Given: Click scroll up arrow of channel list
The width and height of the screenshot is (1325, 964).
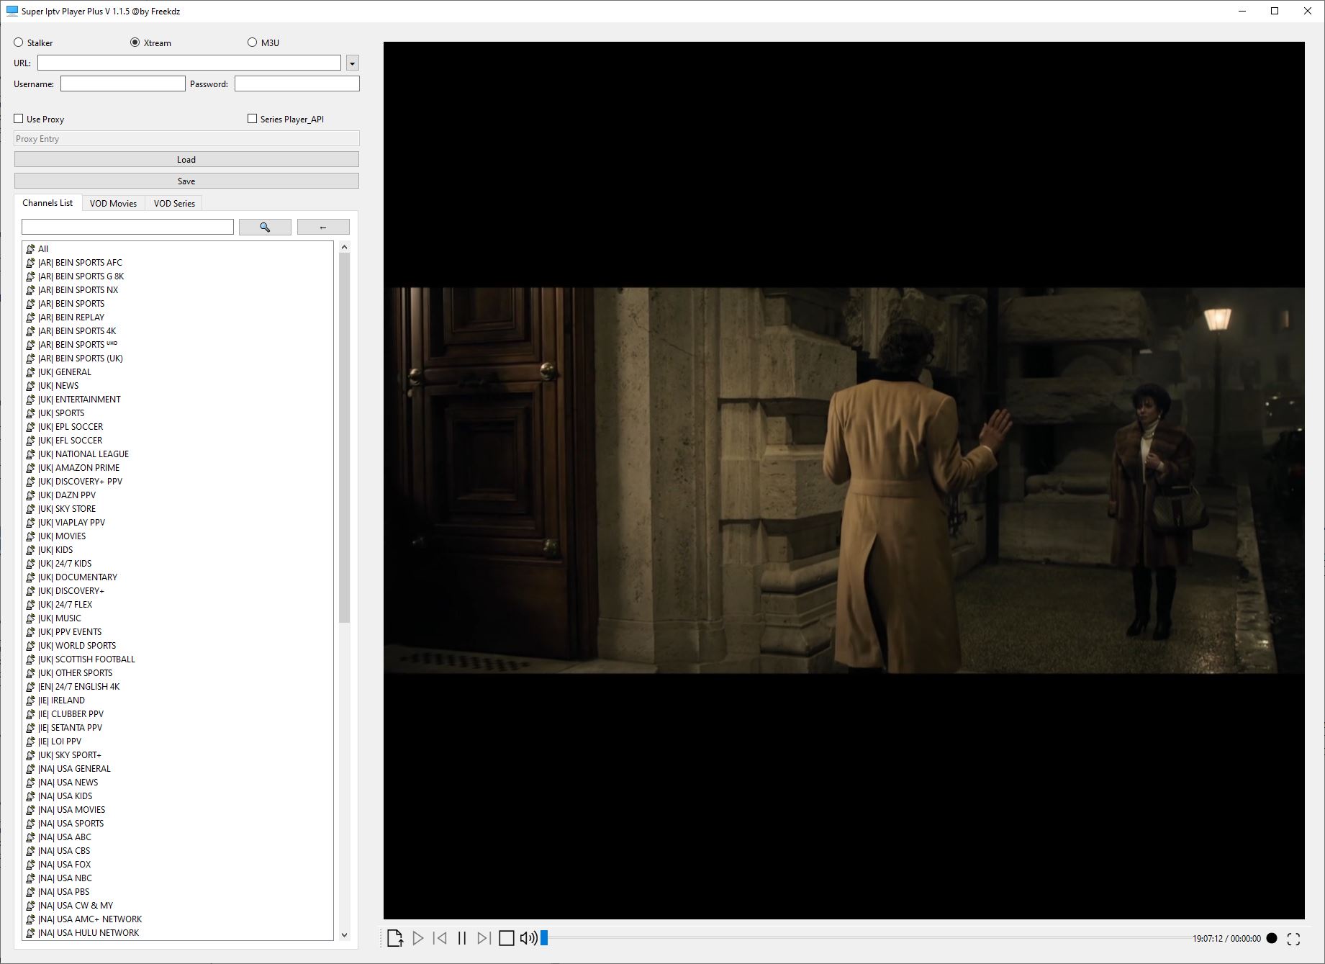Looking at the screenshot, I should pos(344,247).
